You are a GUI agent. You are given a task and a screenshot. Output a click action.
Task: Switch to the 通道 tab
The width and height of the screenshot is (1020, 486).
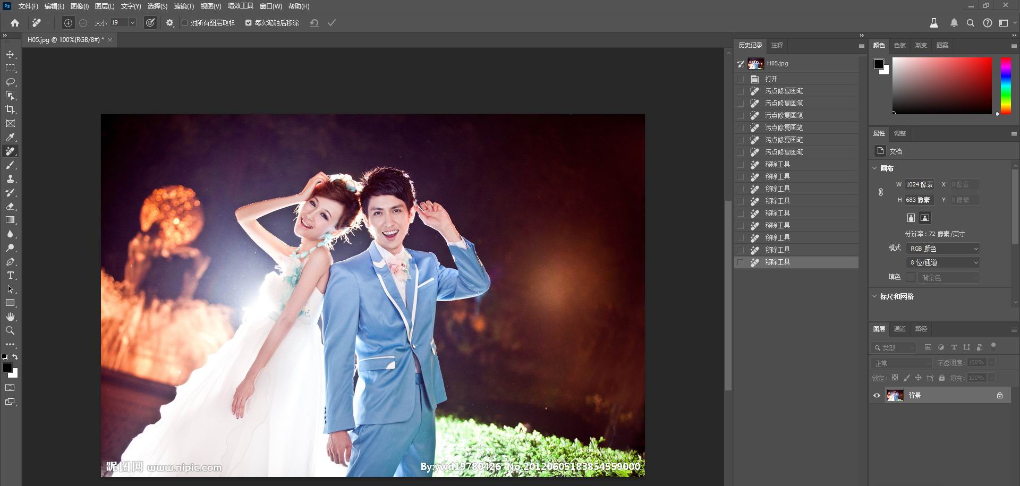coord(899,329)
